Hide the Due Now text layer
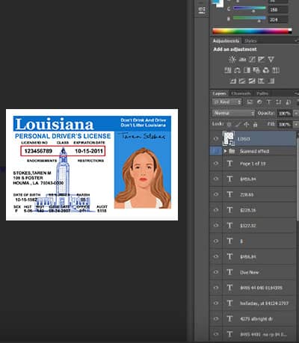The height and width of the screenshot is (343, 299). click(216, 272)
